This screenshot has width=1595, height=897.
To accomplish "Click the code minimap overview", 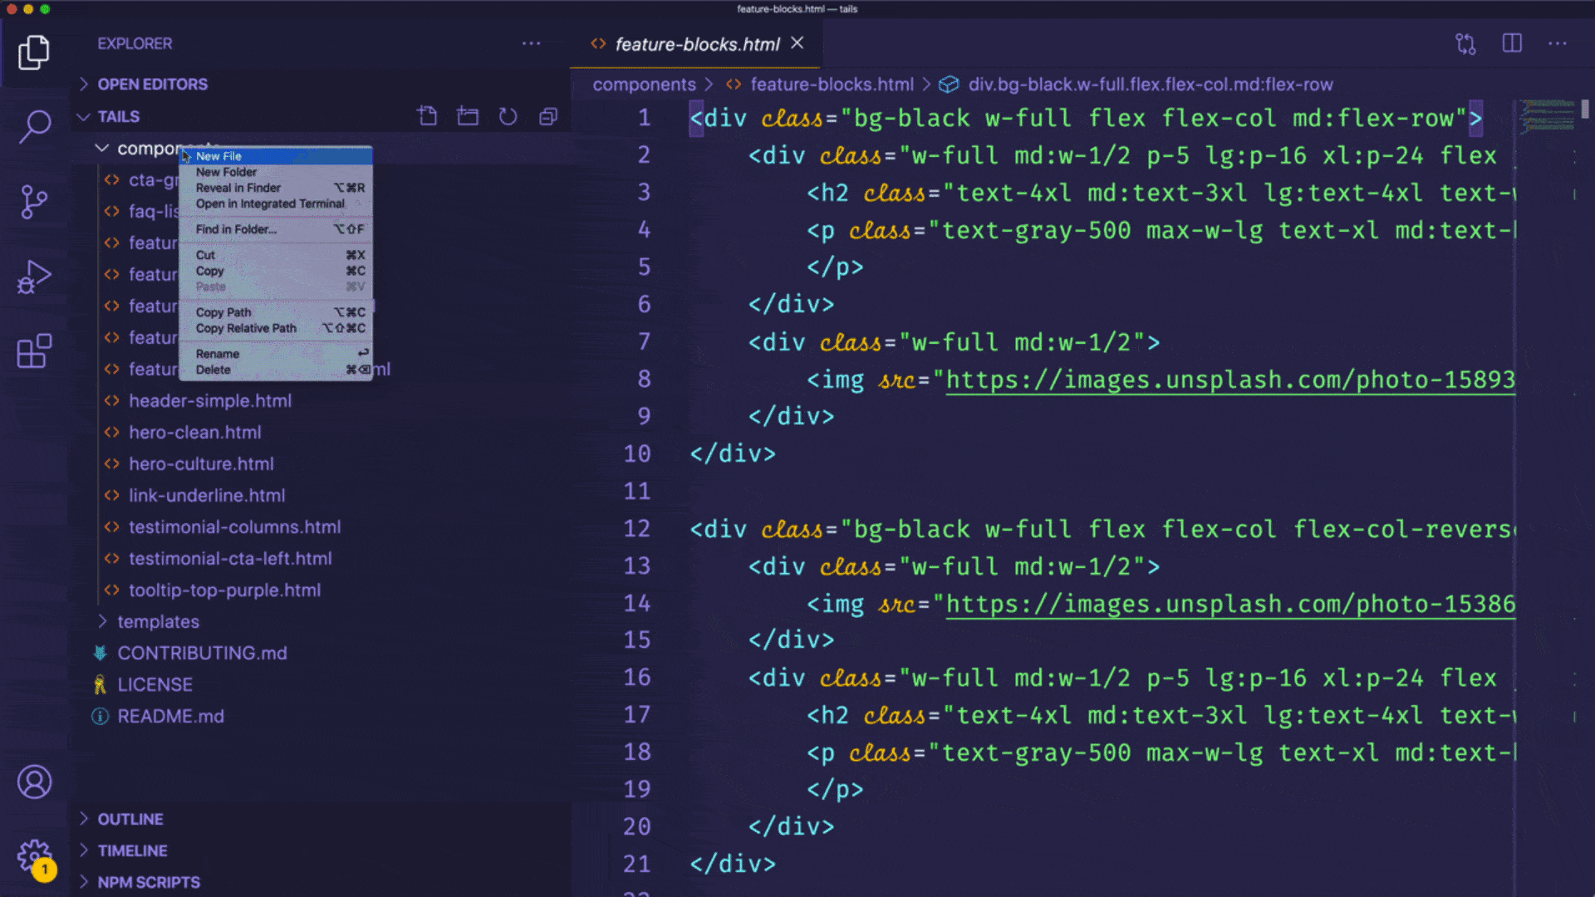I will pos(1547,116).
